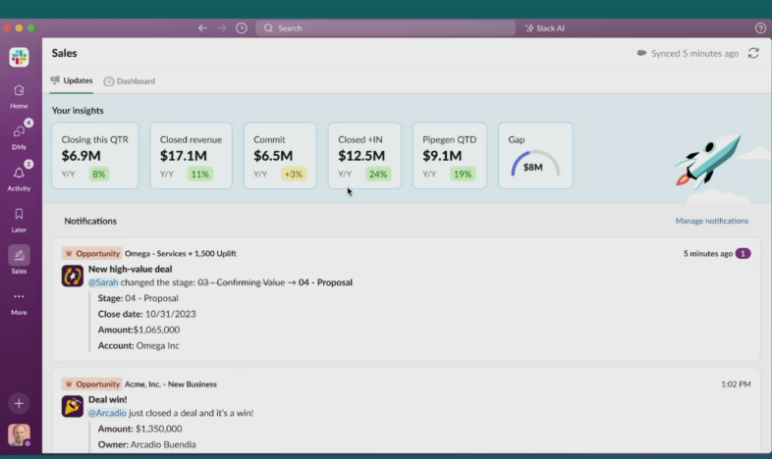Open Manage notifications link
Image resolution: width=772 pixels, height=459 pixels.
point(711,221)
